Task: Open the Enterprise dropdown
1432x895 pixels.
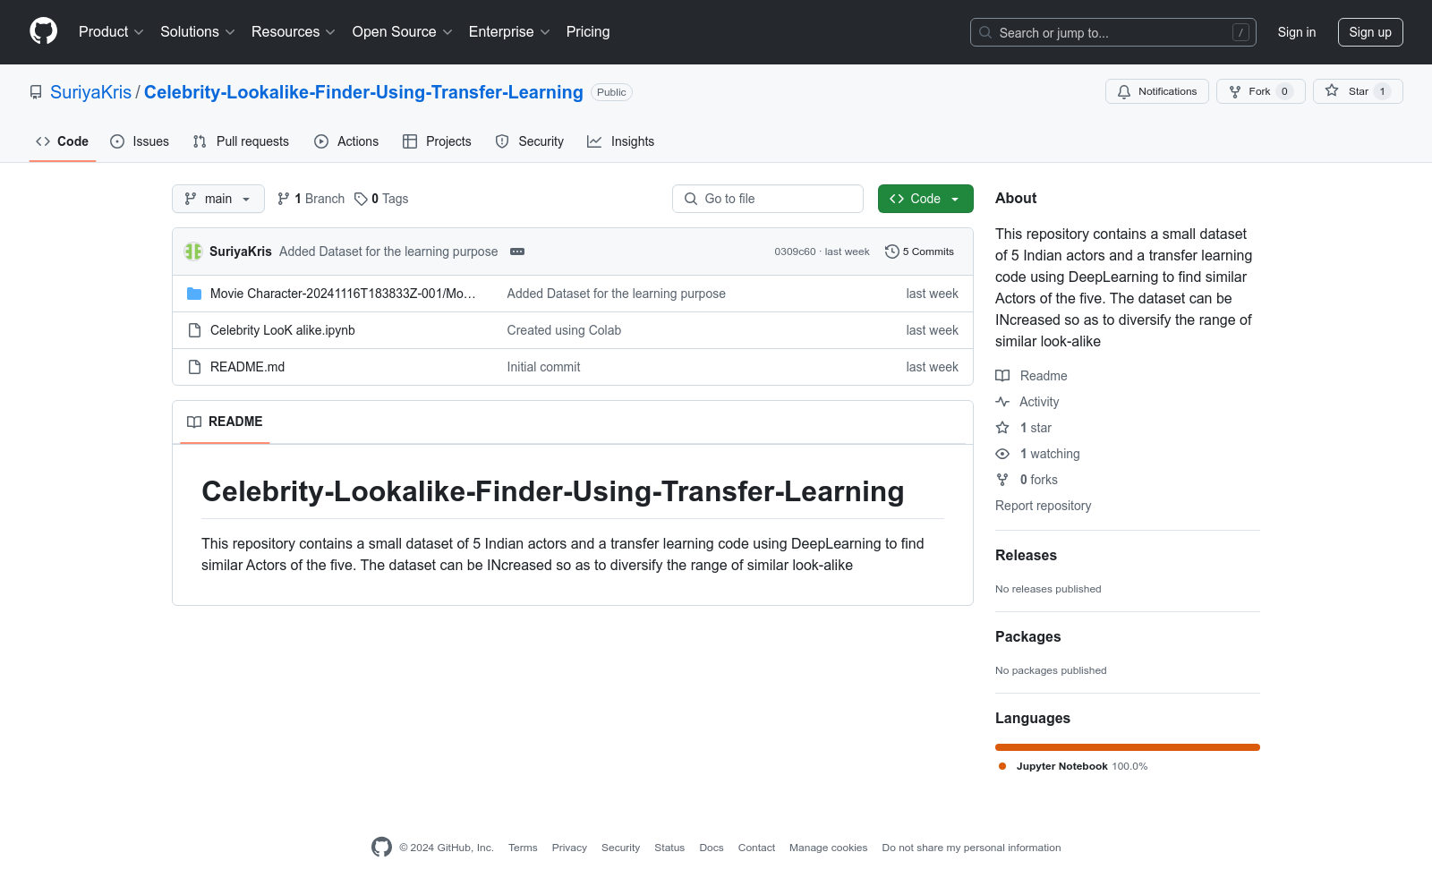Action: point(509,32)
